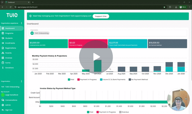Click the $3,000.00 collected card
The width and height of the screenshot is (192, 114).
click(48, 44)
